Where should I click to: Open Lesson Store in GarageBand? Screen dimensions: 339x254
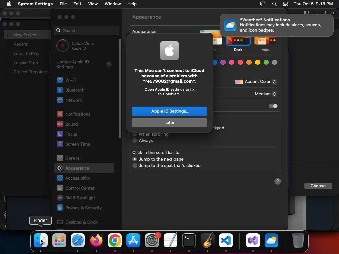(26, 63)
